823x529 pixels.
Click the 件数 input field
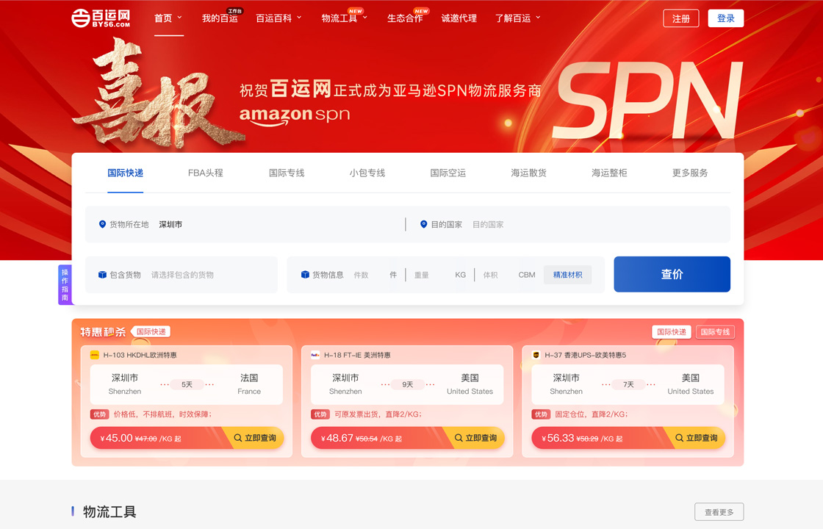369,275
